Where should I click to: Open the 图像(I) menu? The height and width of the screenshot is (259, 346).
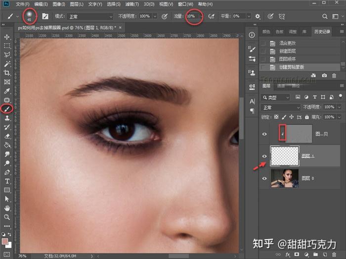tap(59, 4)
